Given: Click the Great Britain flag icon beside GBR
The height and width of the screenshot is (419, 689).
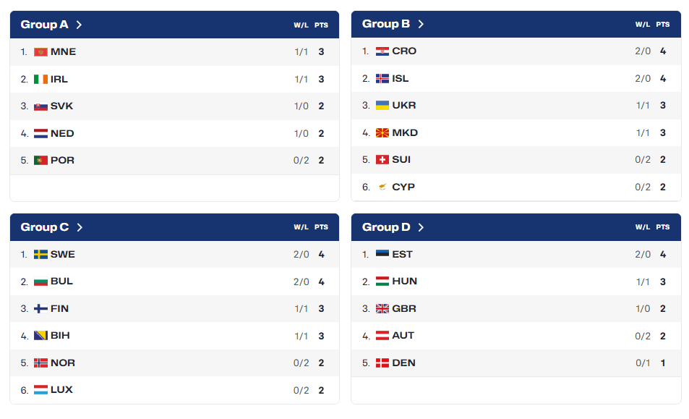Looking at the screenshot, I should coord(382,309).
